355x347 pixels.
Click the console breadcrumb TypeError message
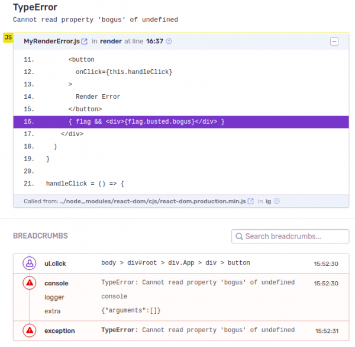point(198,282)
